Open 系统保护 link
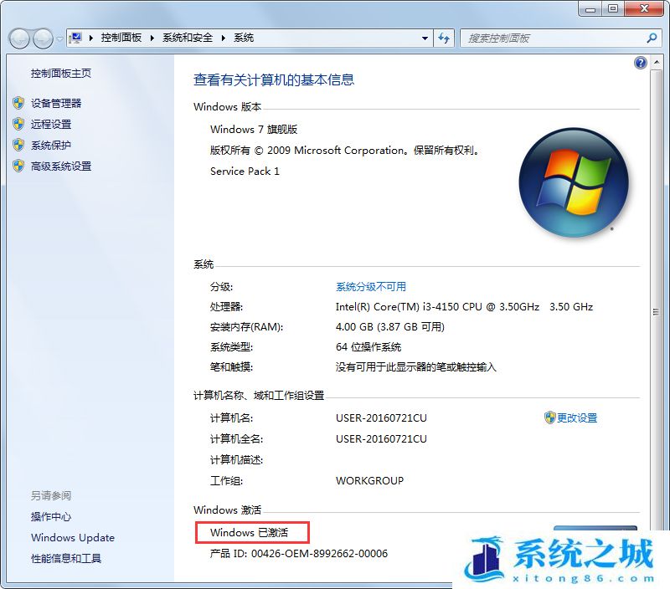Screen dimensions: 670x589 pyautogui.click(x=51, y=145)
